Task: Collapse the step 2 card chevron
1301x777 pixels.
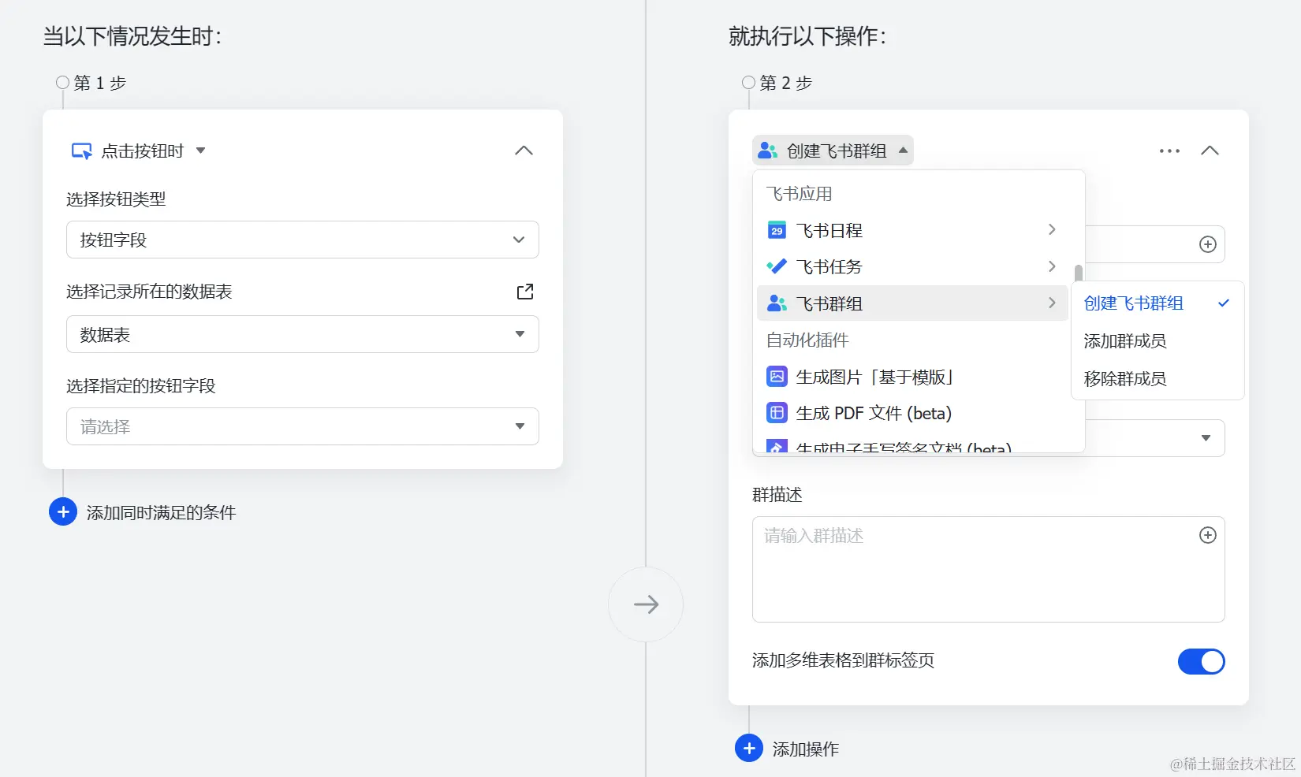Action: (x=1210, y=151)
